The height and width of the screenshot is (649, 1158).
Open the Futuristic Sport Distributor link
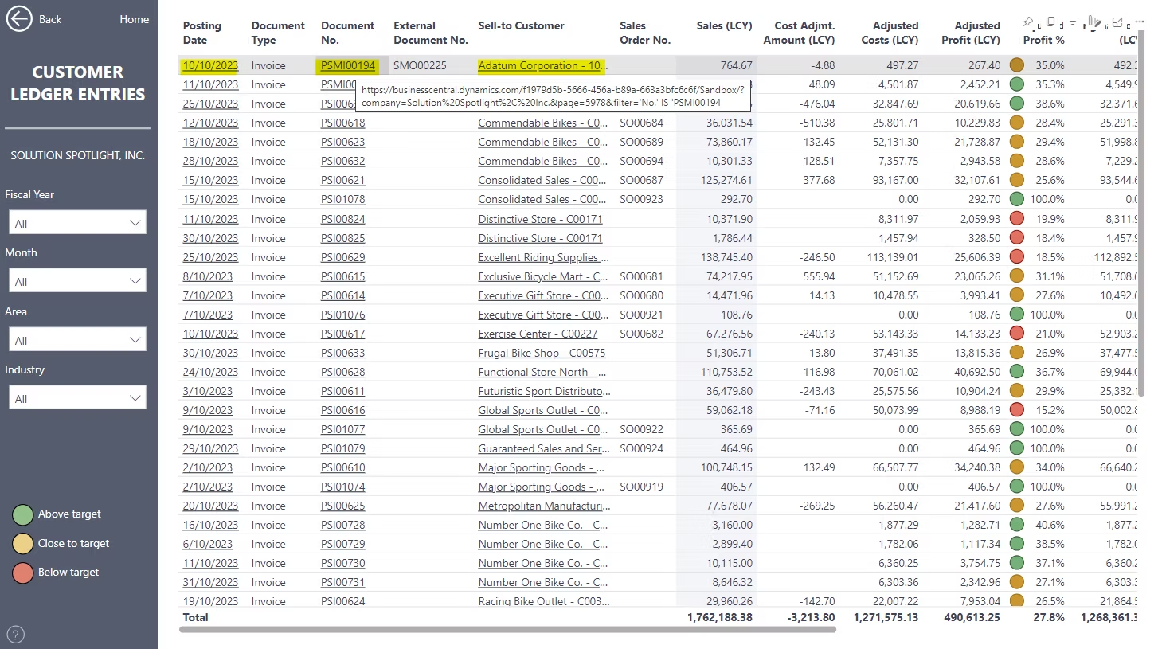click(544, 391)
